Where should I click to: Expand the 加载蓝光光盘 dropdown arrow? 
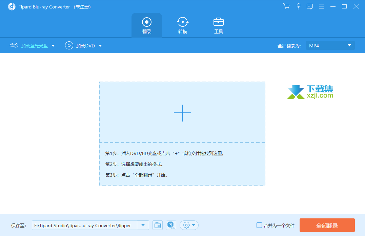pyautogui.click(x=53, y=46)
